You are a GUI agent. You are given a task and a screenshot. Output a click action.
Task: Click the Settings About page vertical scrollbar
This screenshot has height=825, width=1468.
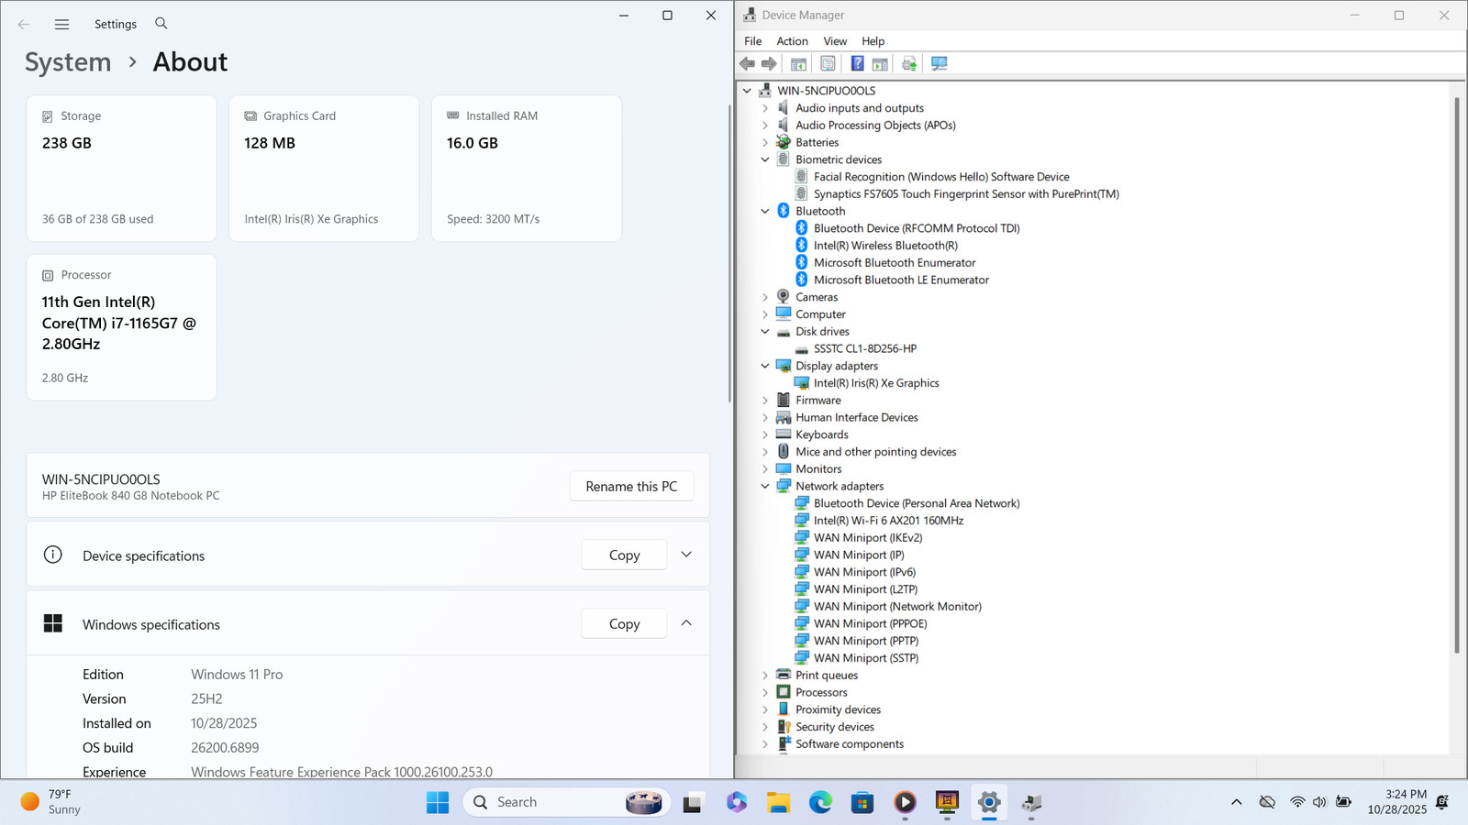729,252
